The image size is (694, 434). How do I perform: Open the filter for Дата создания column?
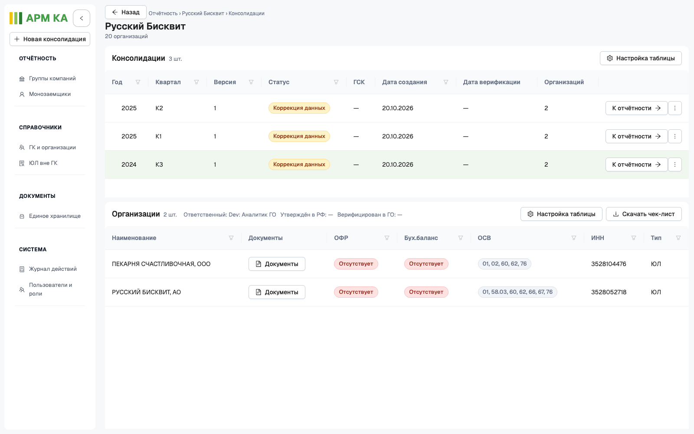[x=446, y=82]
